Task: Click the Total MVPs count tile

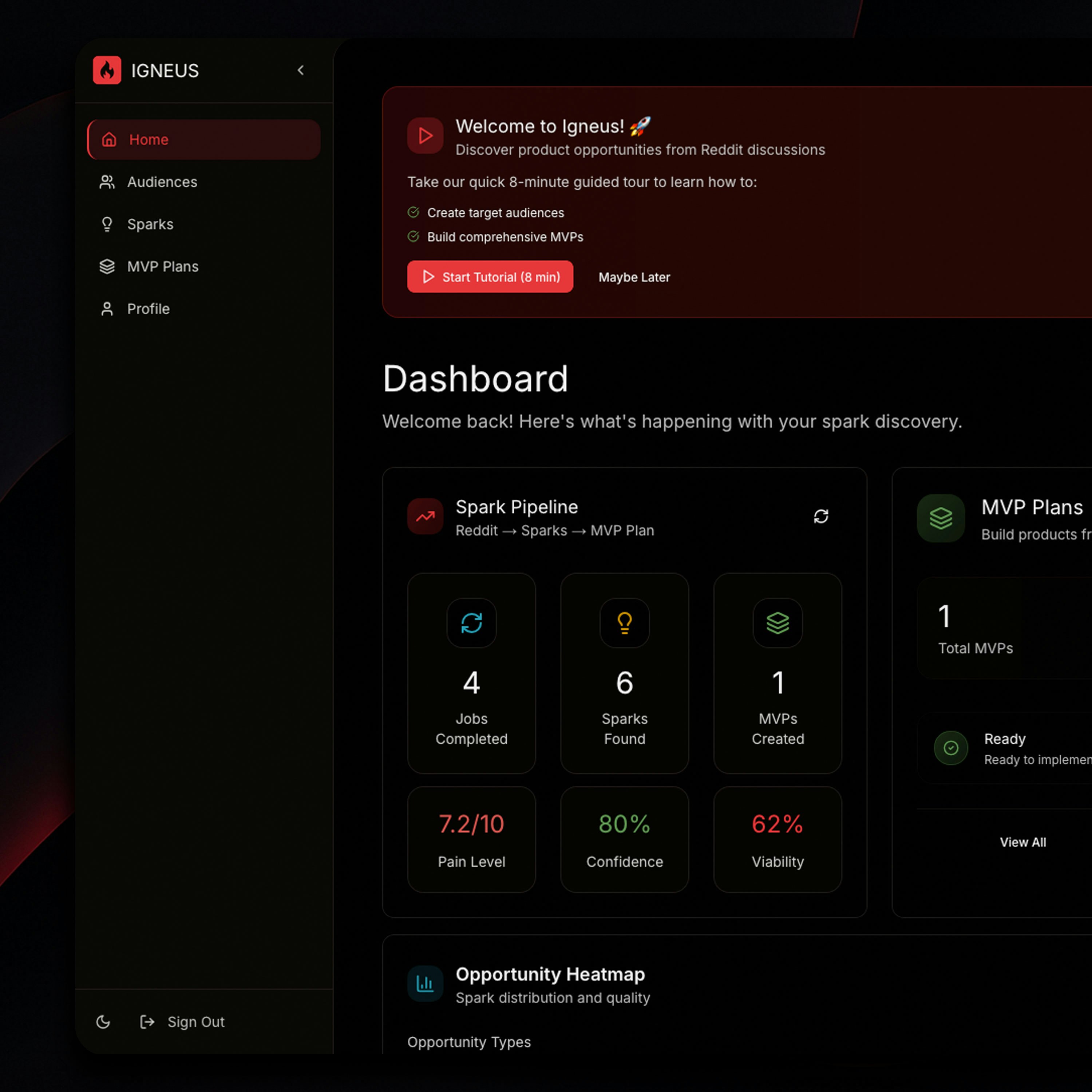Action: [x=1004, y=628]
